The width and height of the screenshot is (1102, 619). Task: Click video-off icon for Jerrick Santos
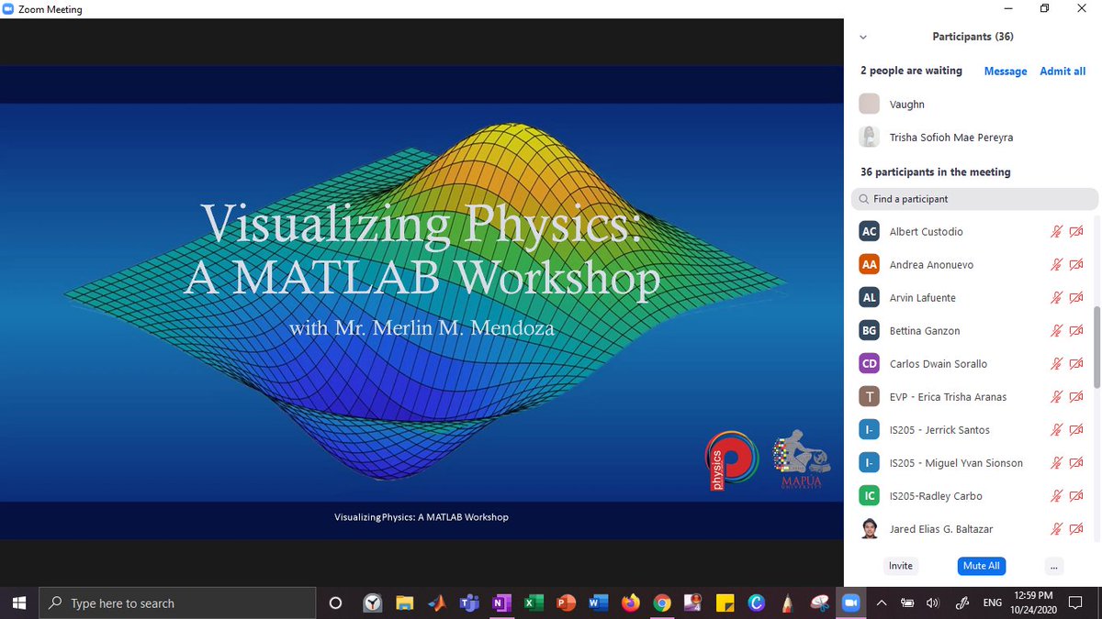tap(1076, 430)
